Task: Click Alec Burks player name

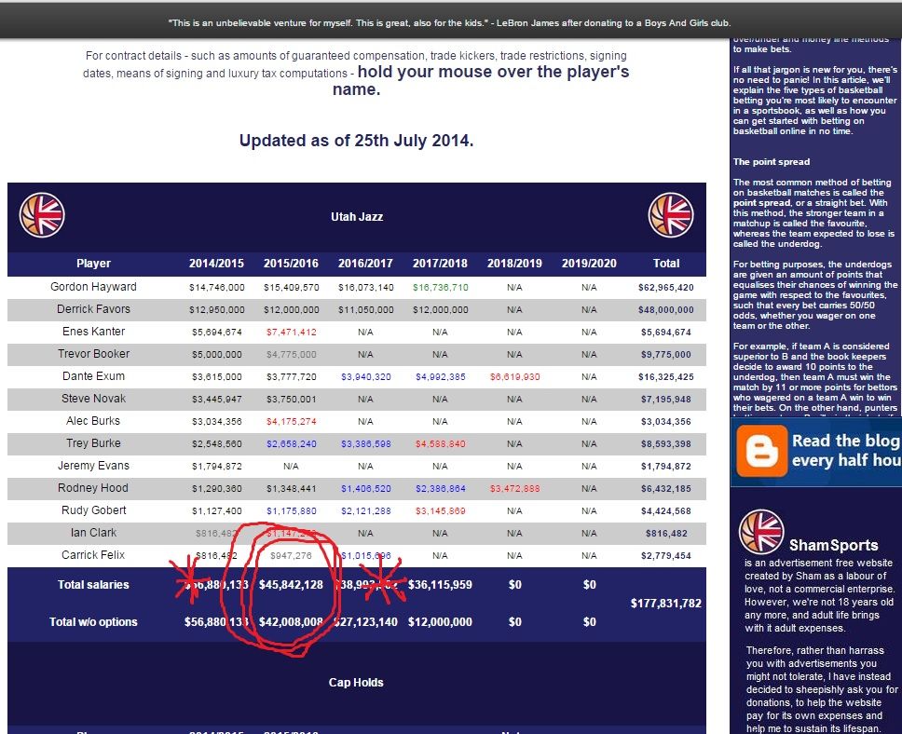Action: 93,421
